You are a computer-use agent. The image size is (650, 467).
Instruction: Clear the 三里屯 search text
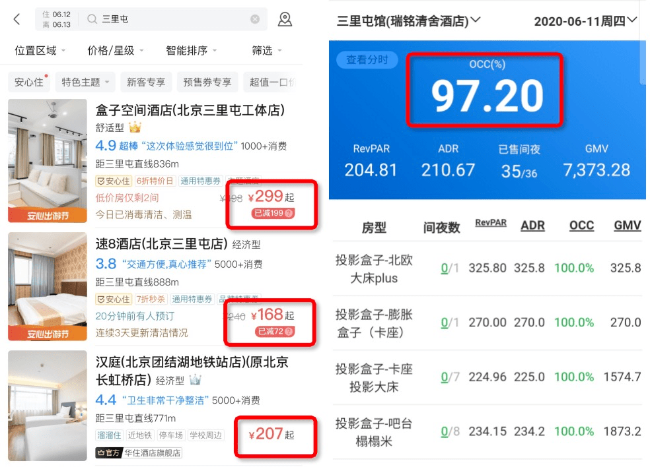pos(256,19)
